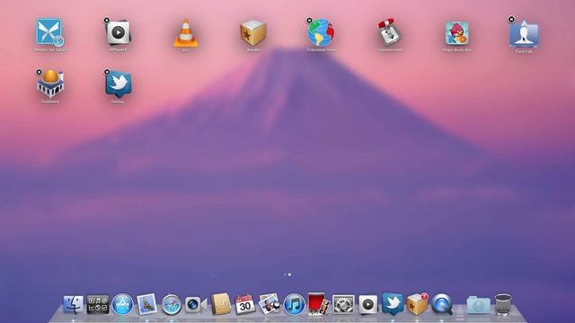Launch MPlayerX from the Launchpad grid
The width and height of the screenshot is (575, 323).
tap(118, 32)
